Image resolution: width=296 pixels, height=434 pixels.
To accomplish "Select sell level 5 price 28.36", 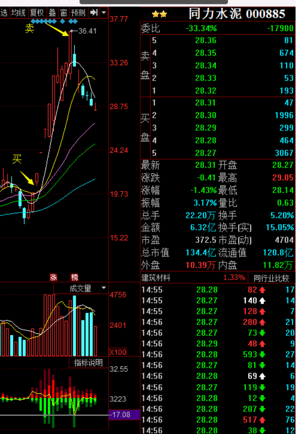I will click(x=205, y=40).
